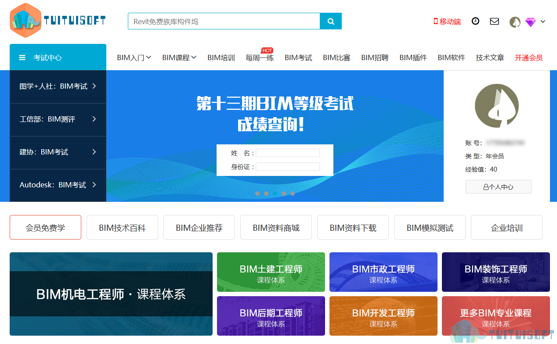Click the 第十三期BIM等级考试 banner title
The image size is (557, 344).
pyautogui.click(x=275, y=104)
